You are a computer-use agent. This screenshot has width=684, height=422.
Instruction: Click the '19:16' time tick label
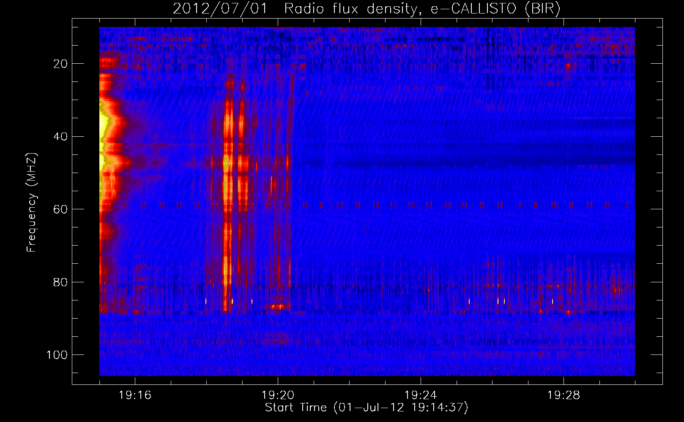(135, 395)
